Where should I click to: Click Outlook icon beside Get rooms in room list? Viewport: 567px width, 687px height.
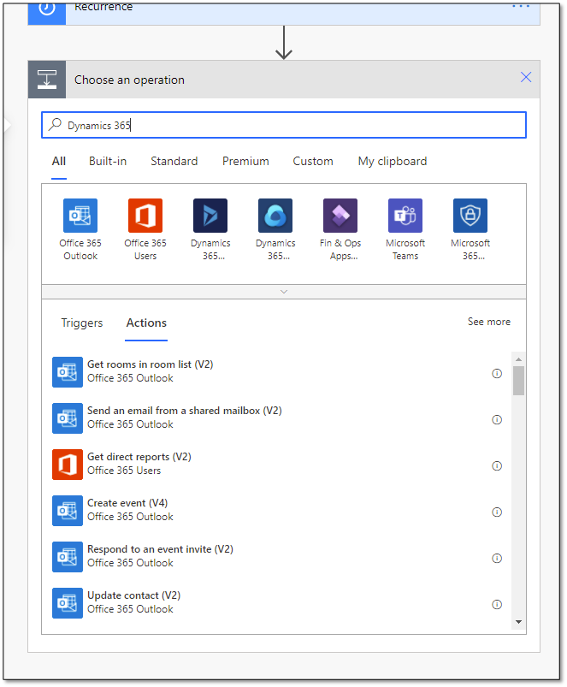pos(68,372)
